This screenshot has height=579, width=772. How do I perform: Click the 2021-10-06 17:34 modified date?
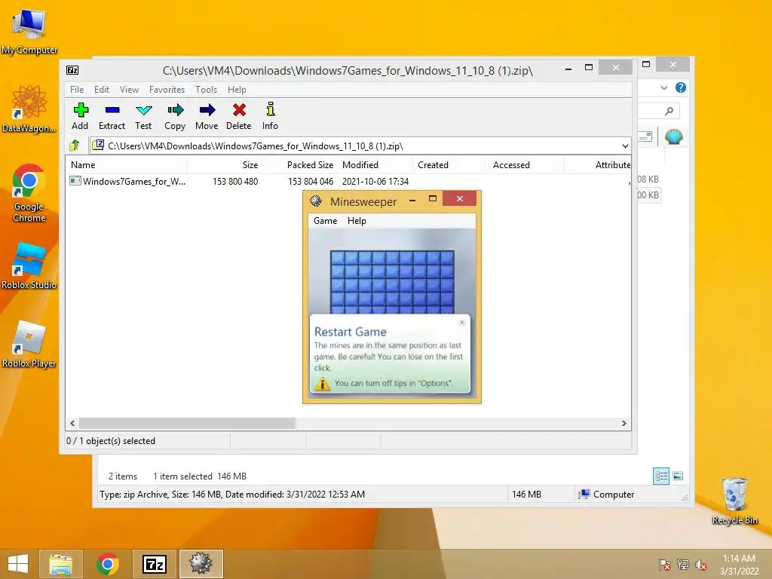[375, 181]
